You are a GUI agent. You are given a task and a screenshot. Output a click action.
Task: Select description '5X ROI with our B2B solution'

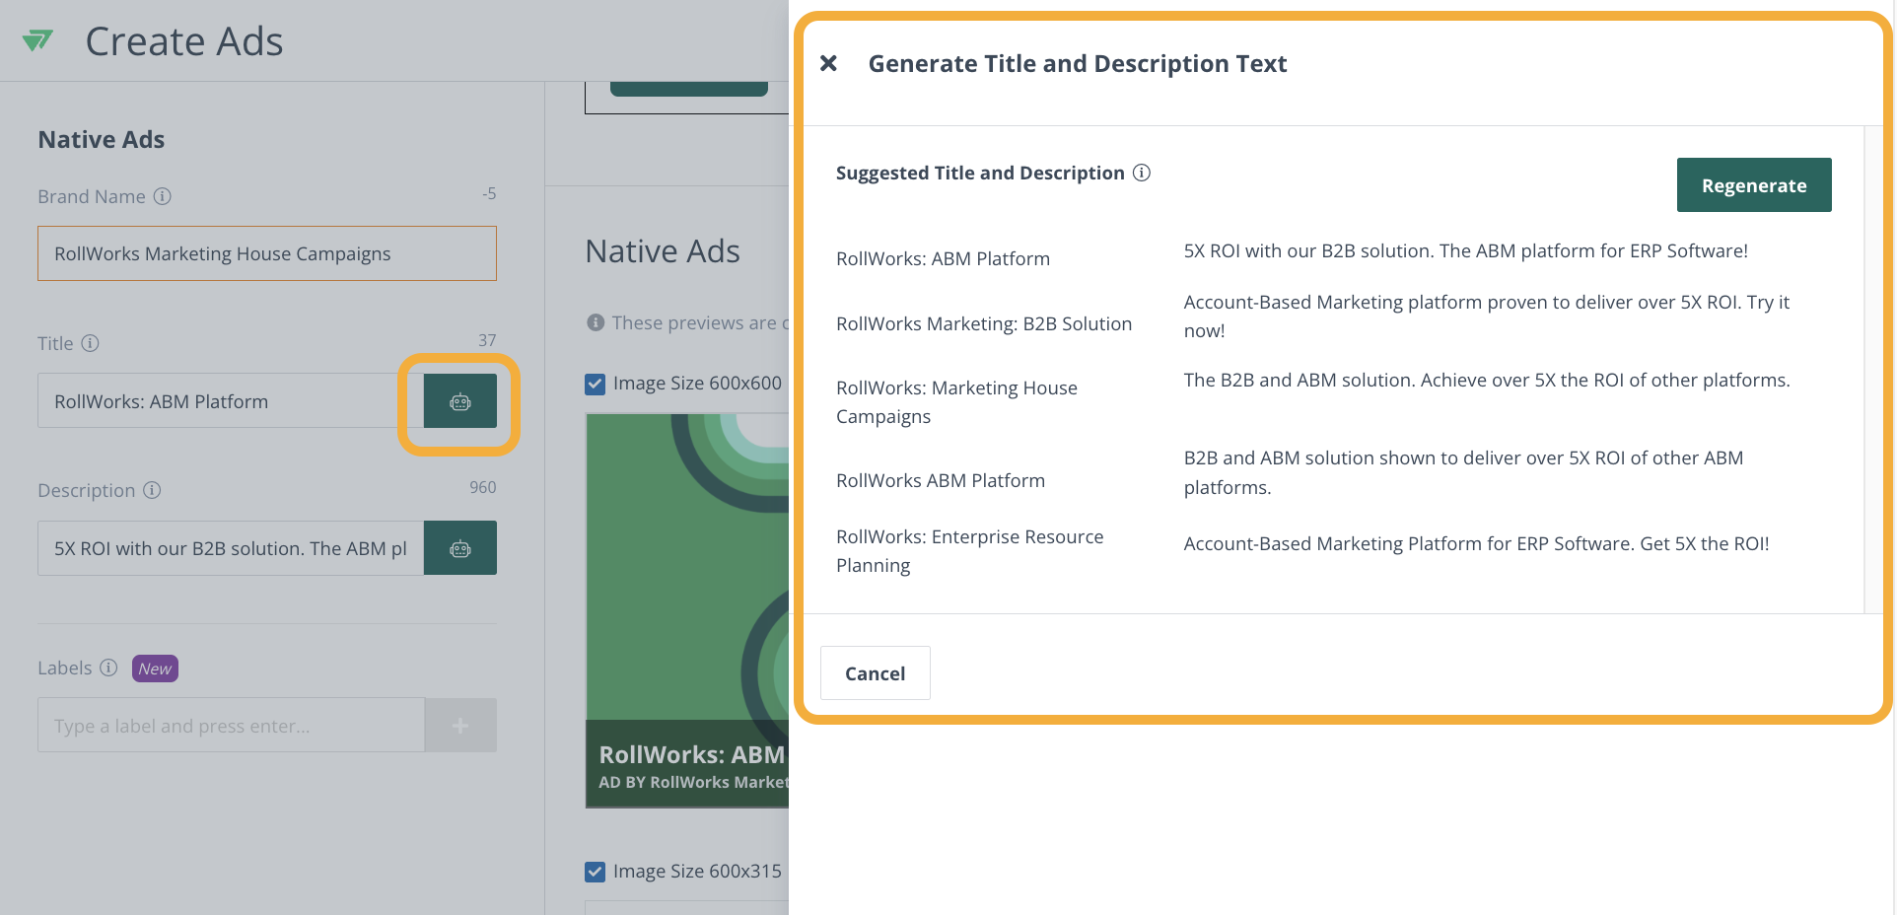[x=1465, y=250]
